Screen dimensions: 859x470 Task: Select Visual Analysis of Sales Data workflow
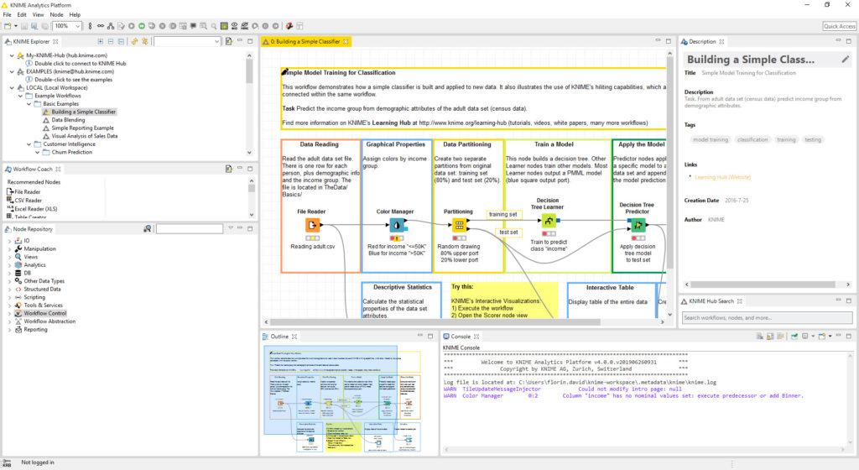point(85,136)
